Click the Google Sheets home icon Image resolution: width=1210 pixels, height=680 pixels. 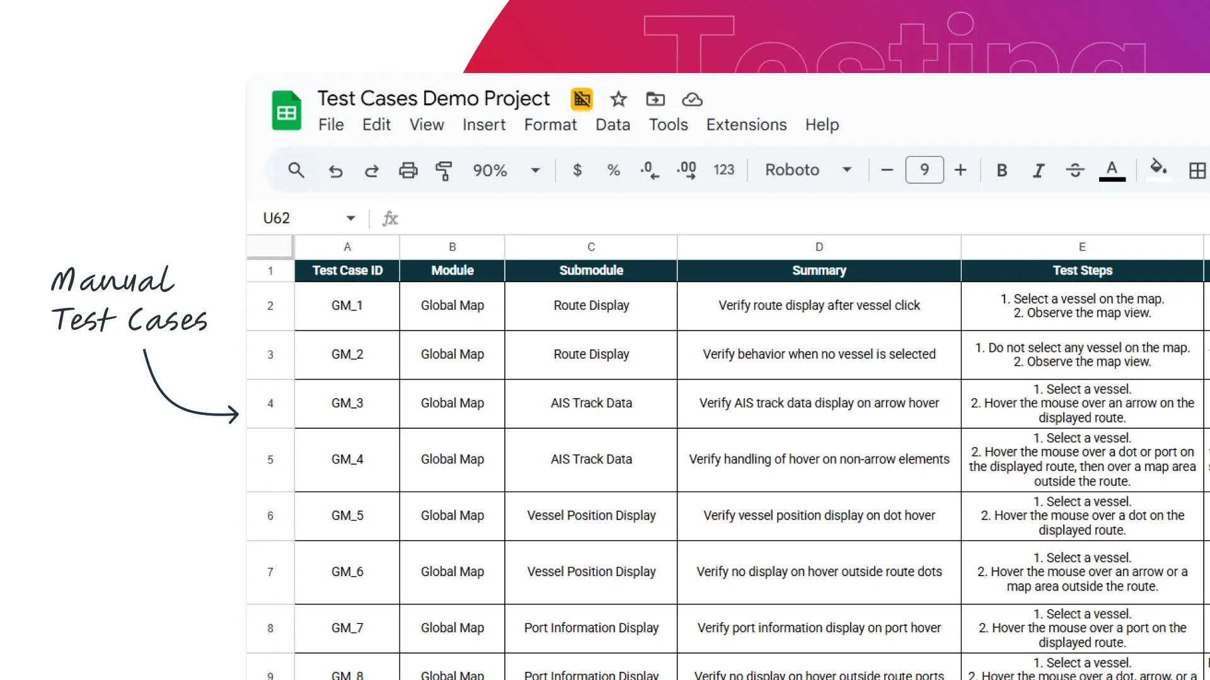286,111
